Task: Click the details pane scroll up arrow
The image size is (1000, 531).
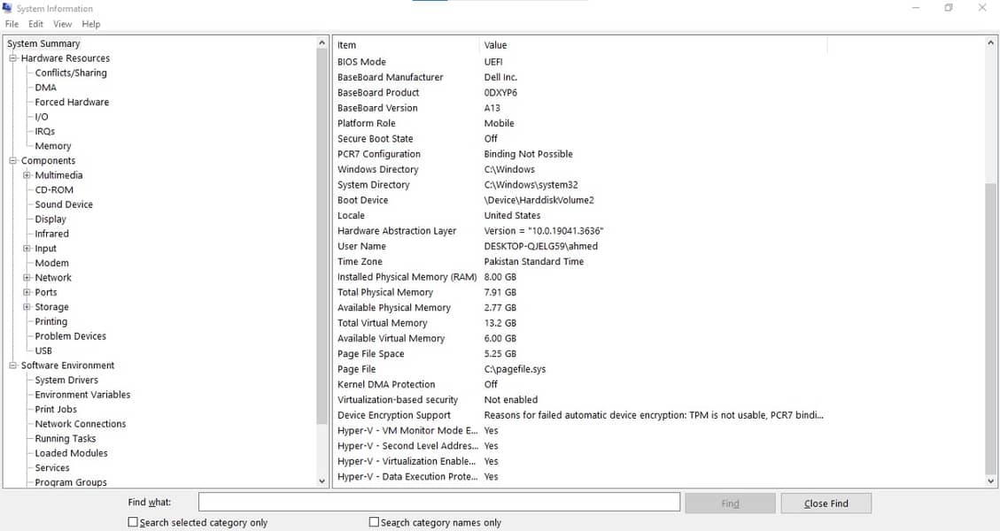Action: pos(991,42)
